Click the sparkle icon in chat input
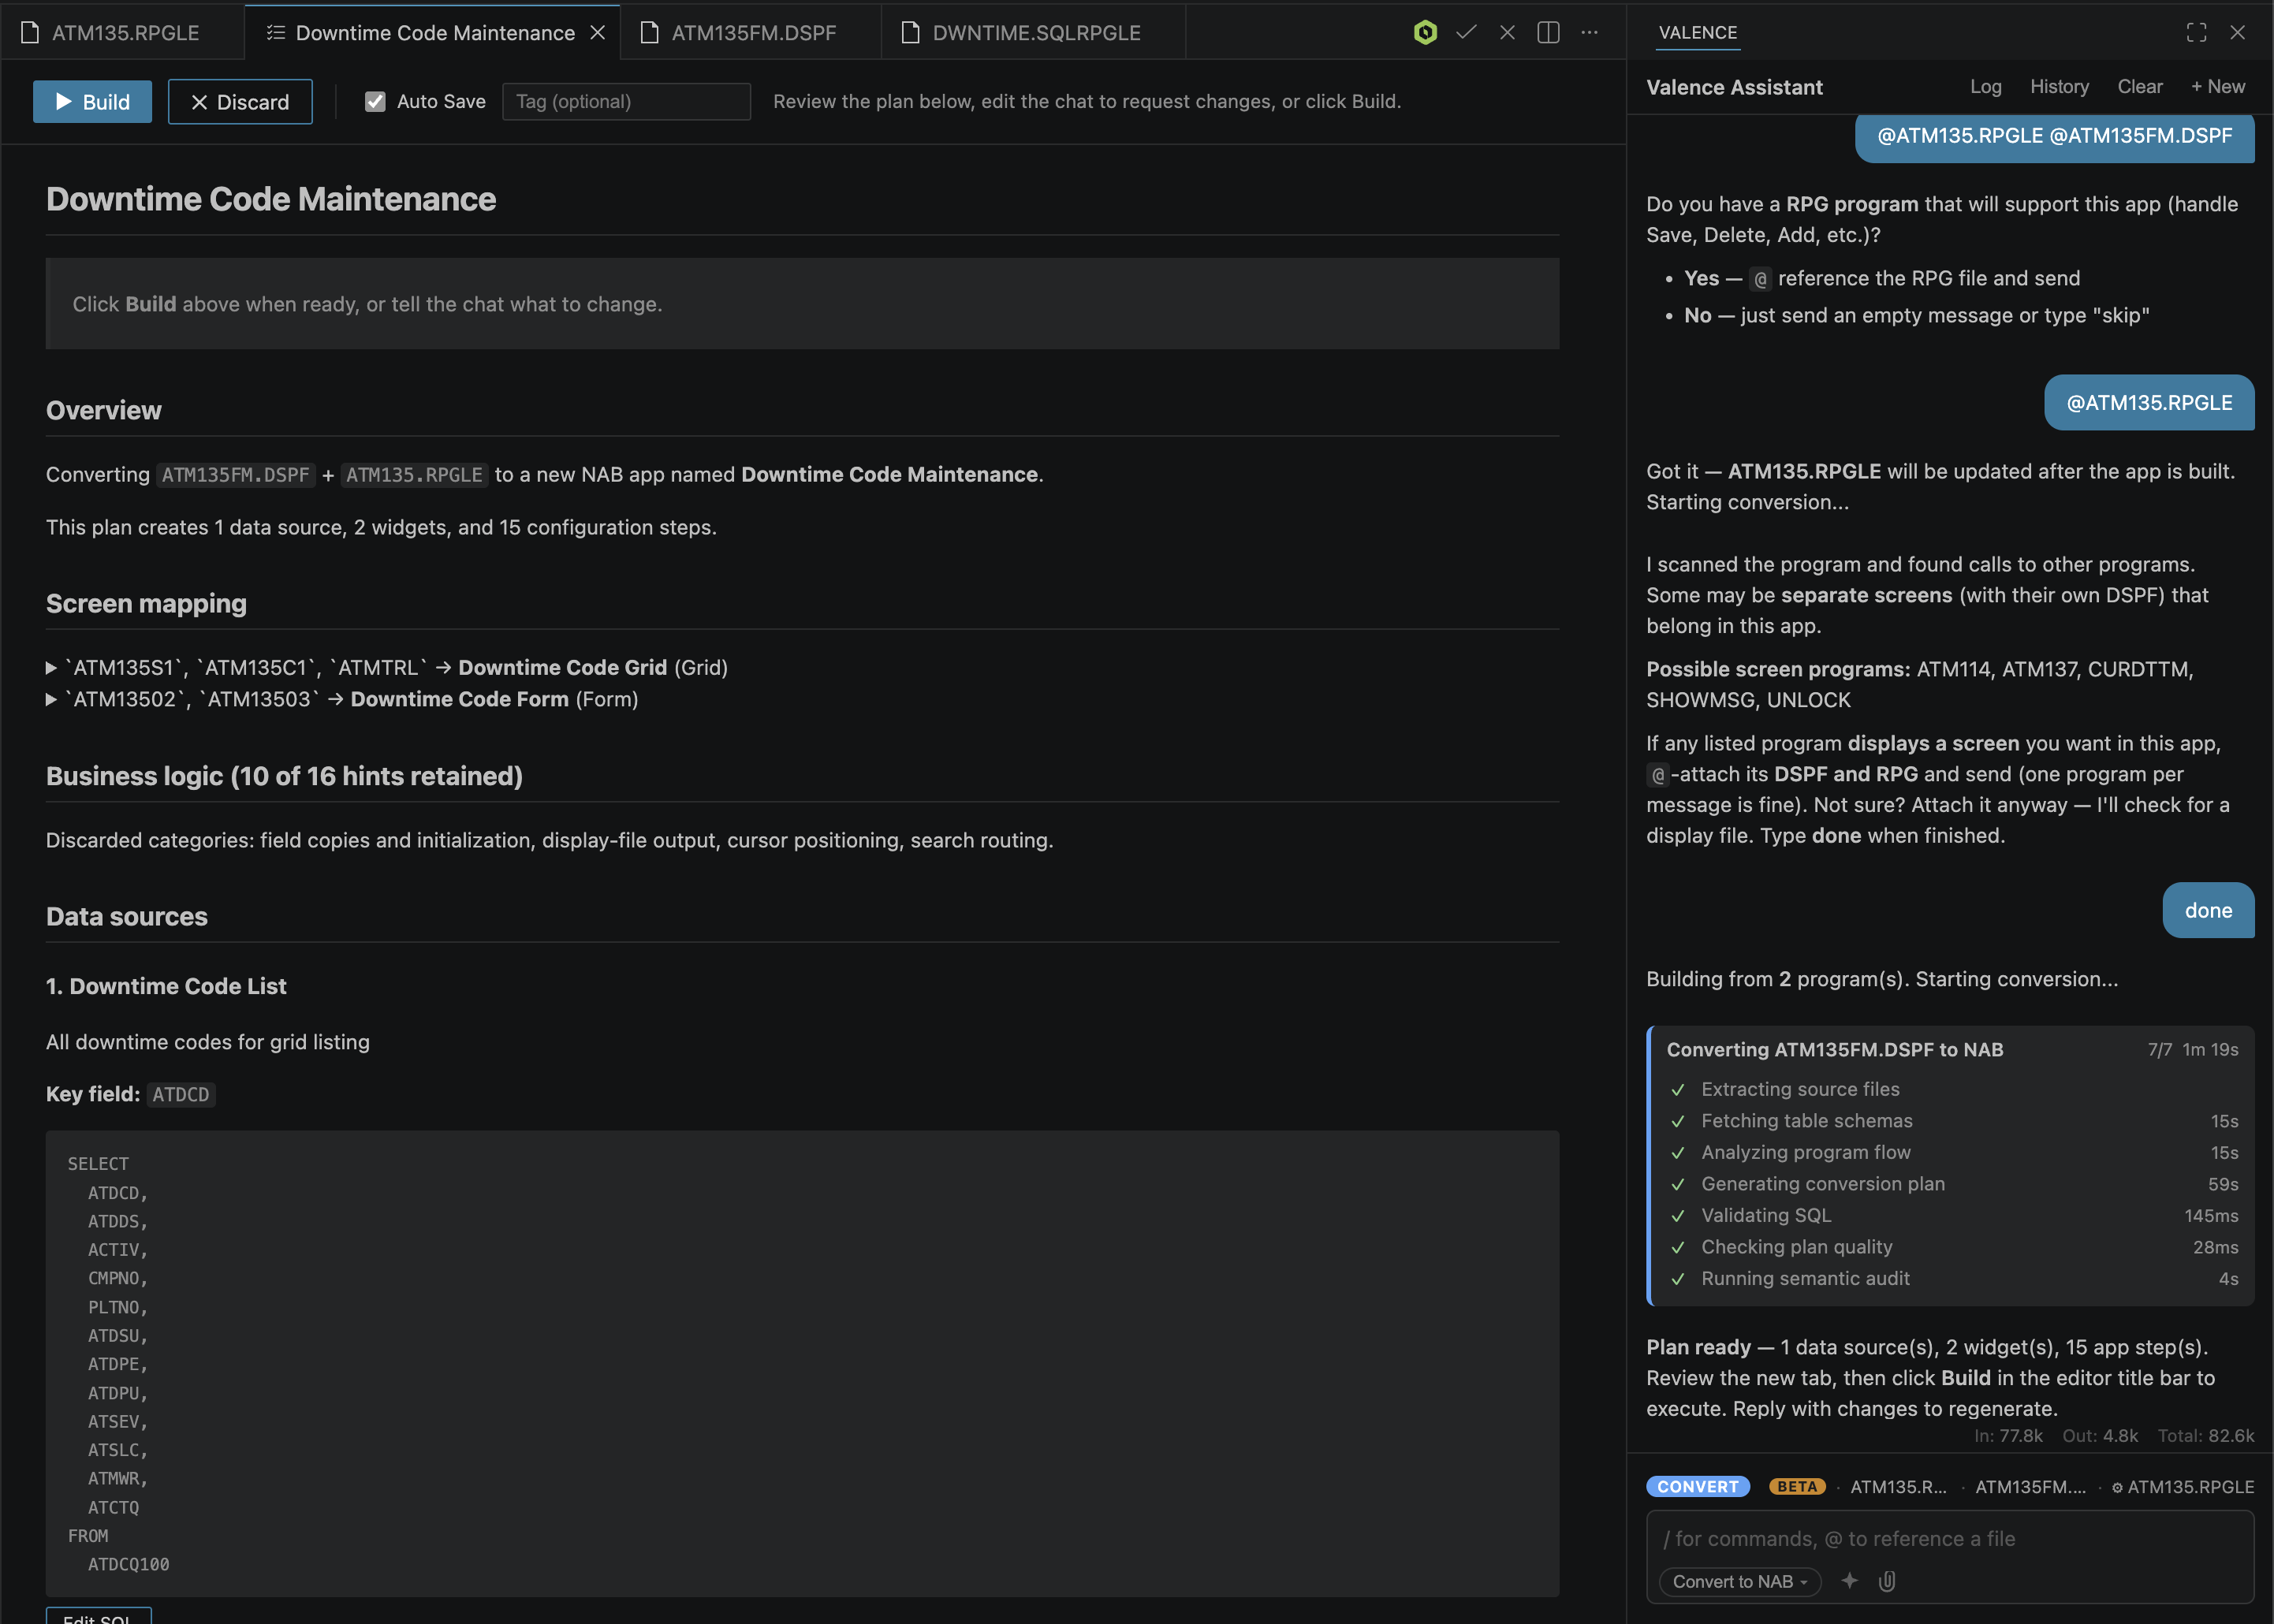This screenshot has width=2274, height=1624. 1849,1581
